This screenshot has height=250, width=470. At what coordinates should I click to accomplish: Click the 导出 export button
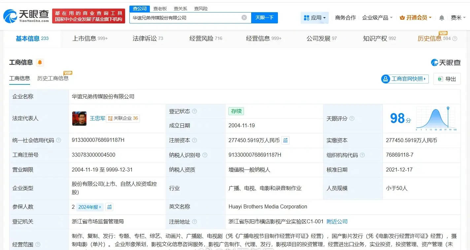(x=447, y=79)
